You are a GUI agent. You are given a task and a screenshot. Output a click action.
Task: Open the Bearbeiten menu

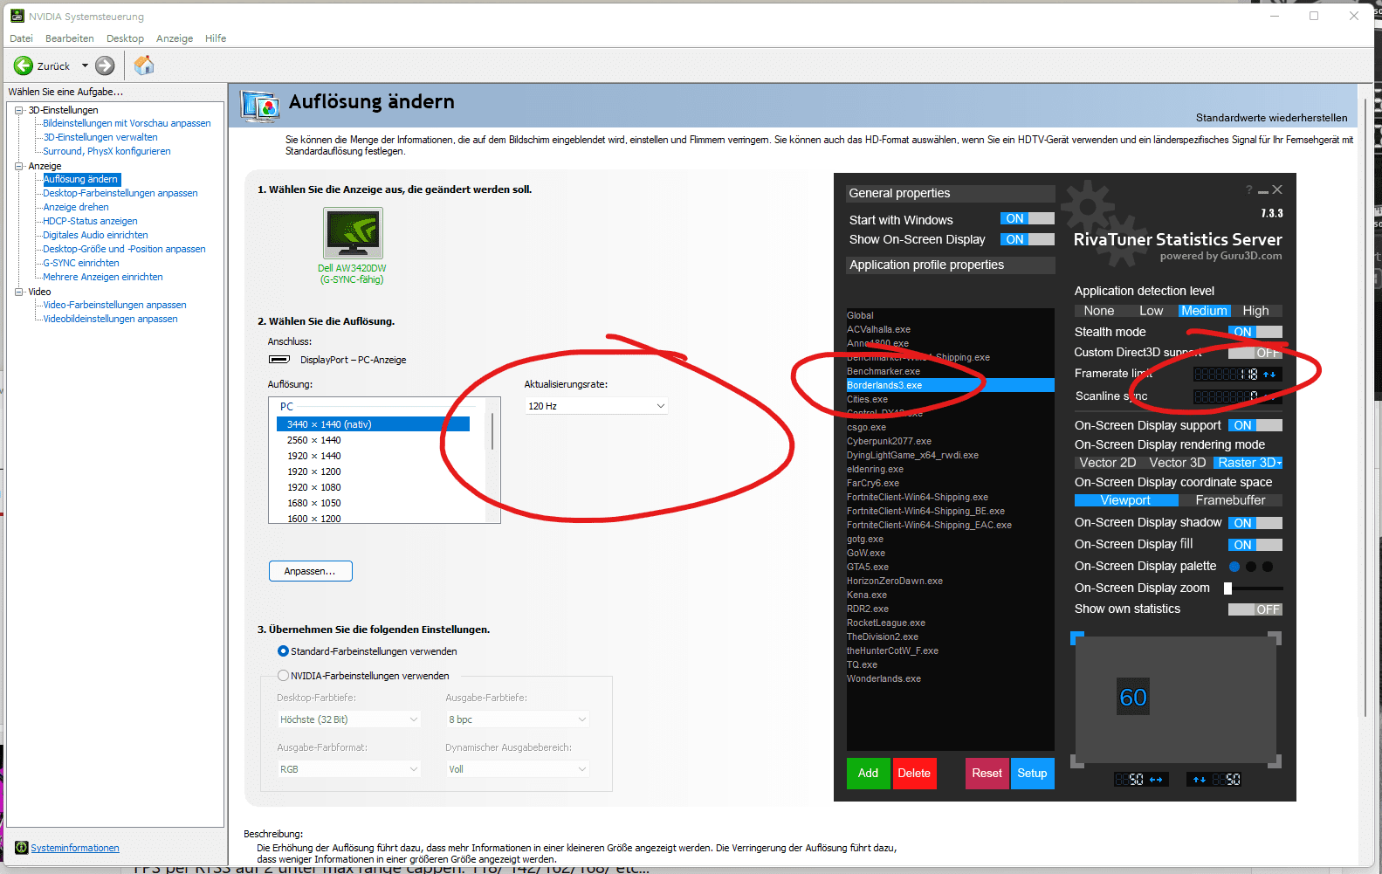(x=70, y=38)
